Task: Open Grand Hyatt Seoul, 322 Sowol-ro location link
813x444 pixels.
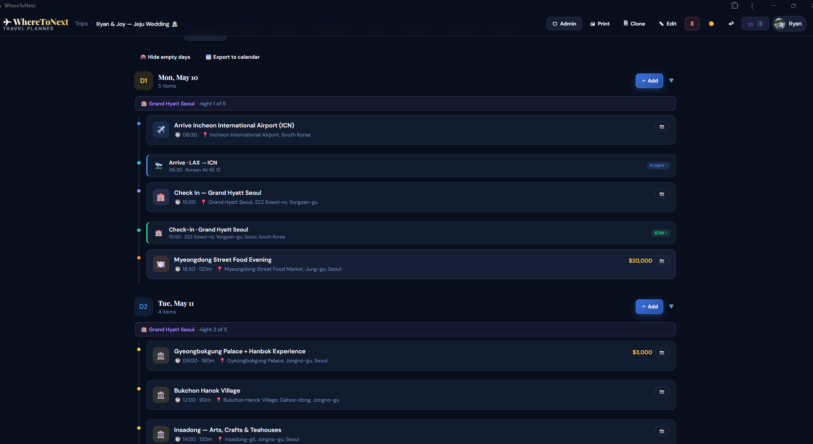Action: (263, 202)
